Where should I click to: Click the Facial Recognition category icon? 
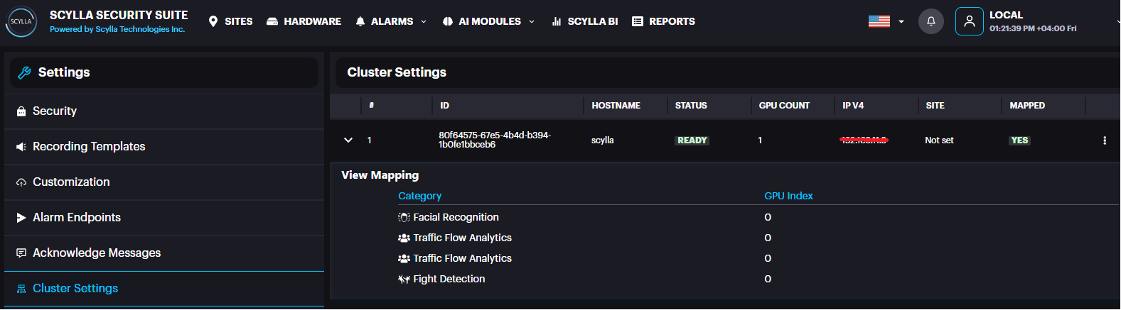(404, 218)
